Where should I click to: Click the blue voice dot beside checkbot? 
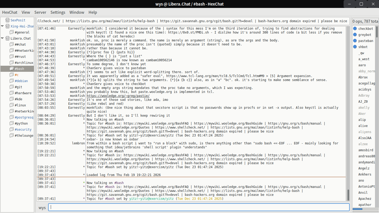(355, 29)
